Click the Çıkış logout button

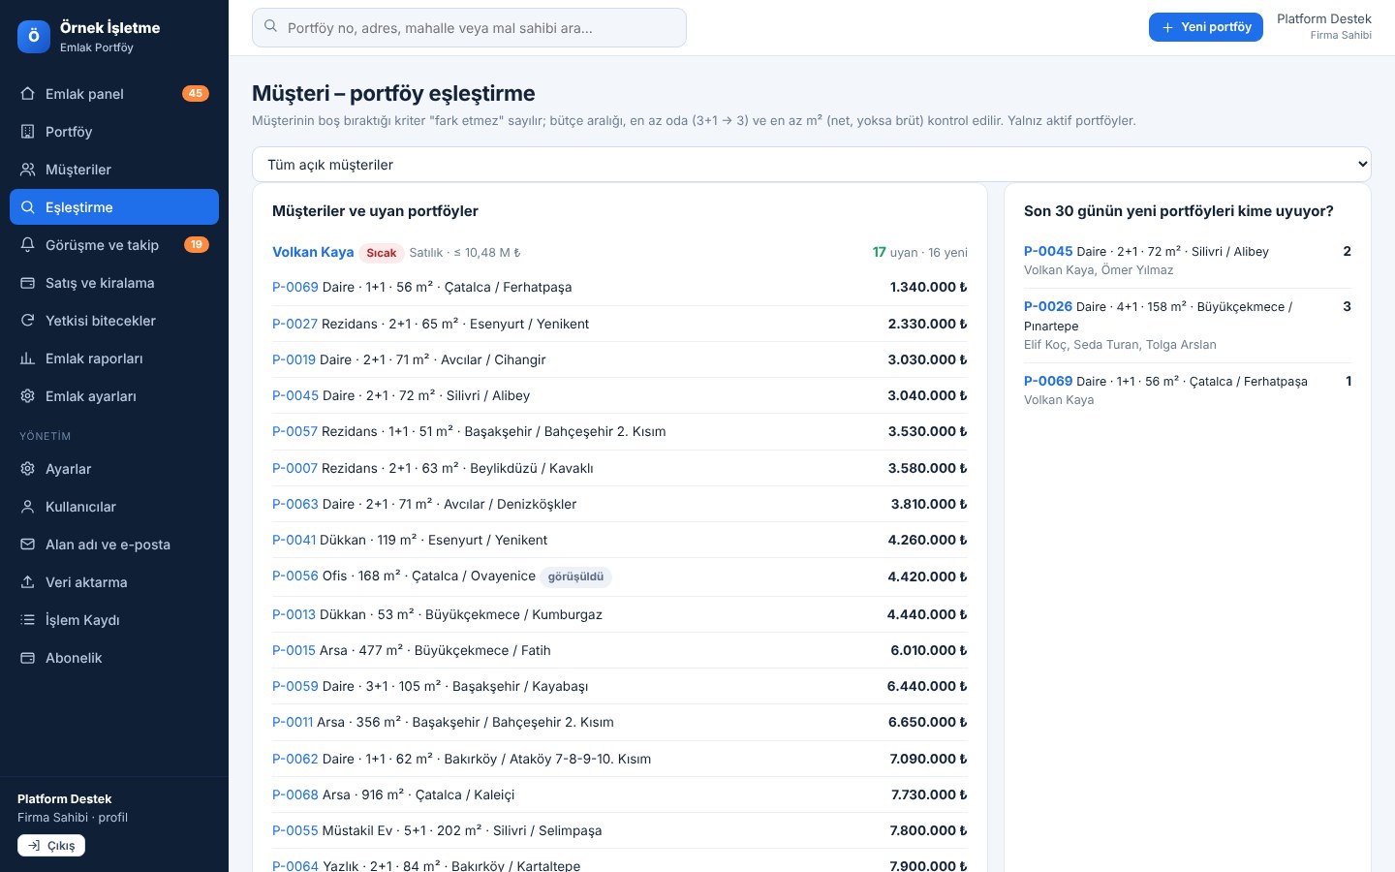51,846
